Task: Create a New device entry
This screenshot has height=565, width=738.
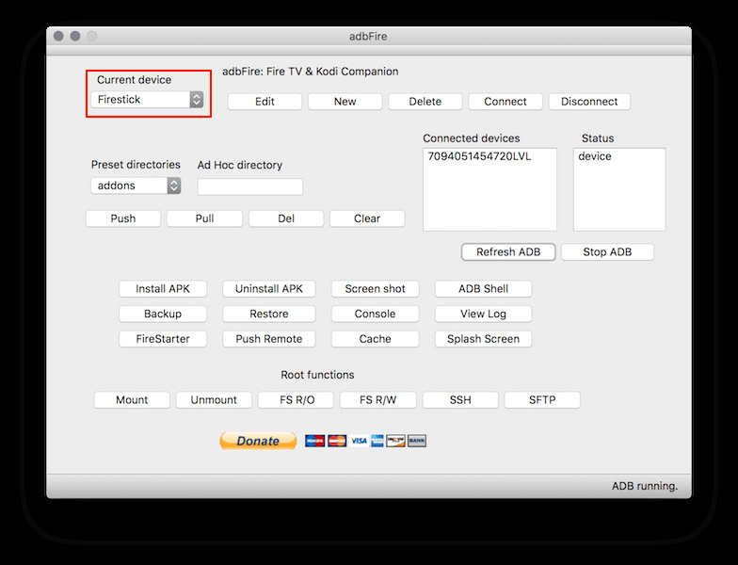Action: [x=345, y=102]
